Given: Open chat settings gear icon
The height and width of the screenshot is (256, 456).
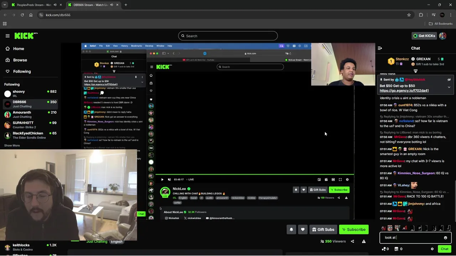Looking at the screenshot, I should 432,249.
